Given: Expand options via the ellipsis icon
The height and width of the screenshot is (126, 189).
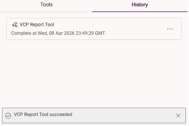Looking at the screenshot, I should tap(170, 29).
